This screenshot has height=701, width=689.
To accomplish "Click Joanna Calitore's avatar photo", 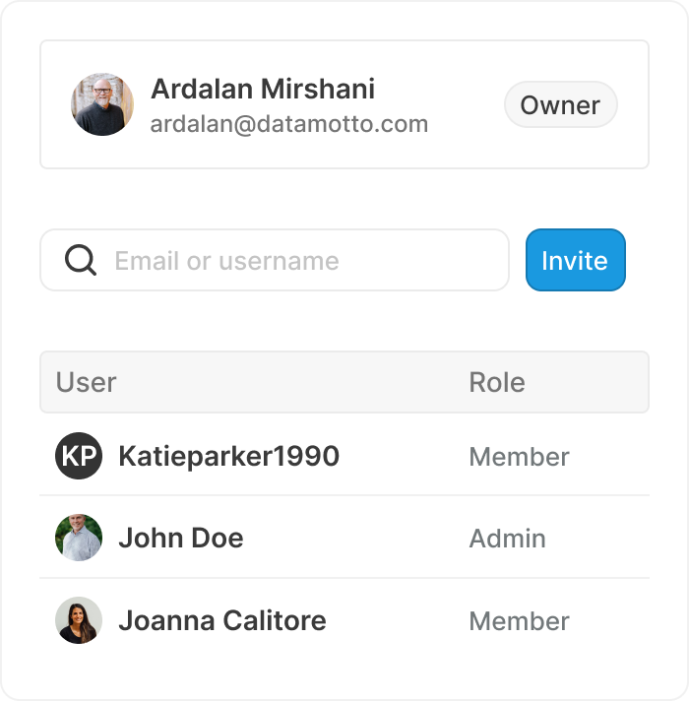I will click(79, 620).
